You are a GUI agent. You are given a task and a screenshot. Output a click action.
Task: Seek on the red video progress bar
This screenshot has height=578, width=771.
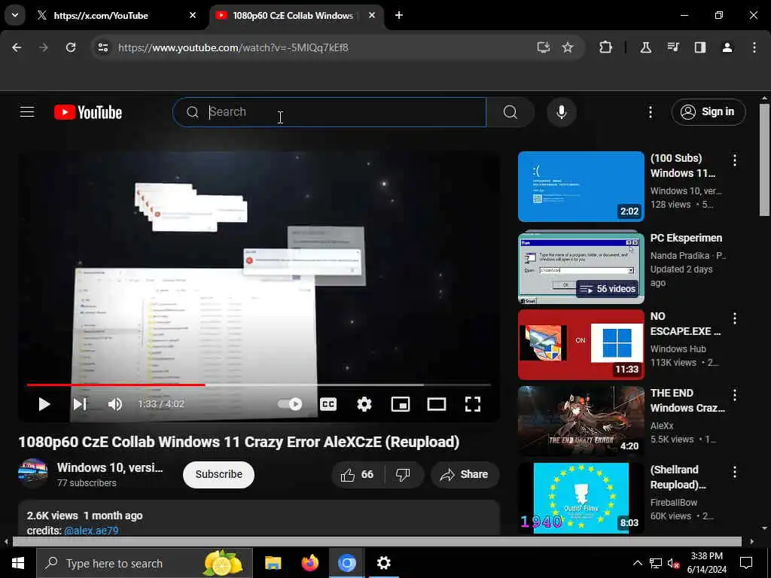point(259,385)
